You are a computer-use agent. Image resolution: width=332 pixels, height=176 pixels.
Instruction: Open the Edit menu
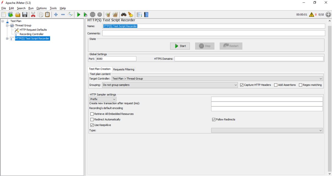(11, 8)
